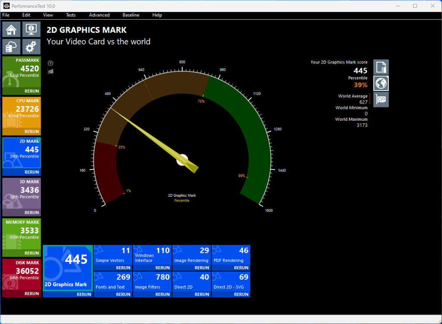Open the Edit menu
Image resolution: width=442 pixels, height=324 pixels.
[26, 15]
